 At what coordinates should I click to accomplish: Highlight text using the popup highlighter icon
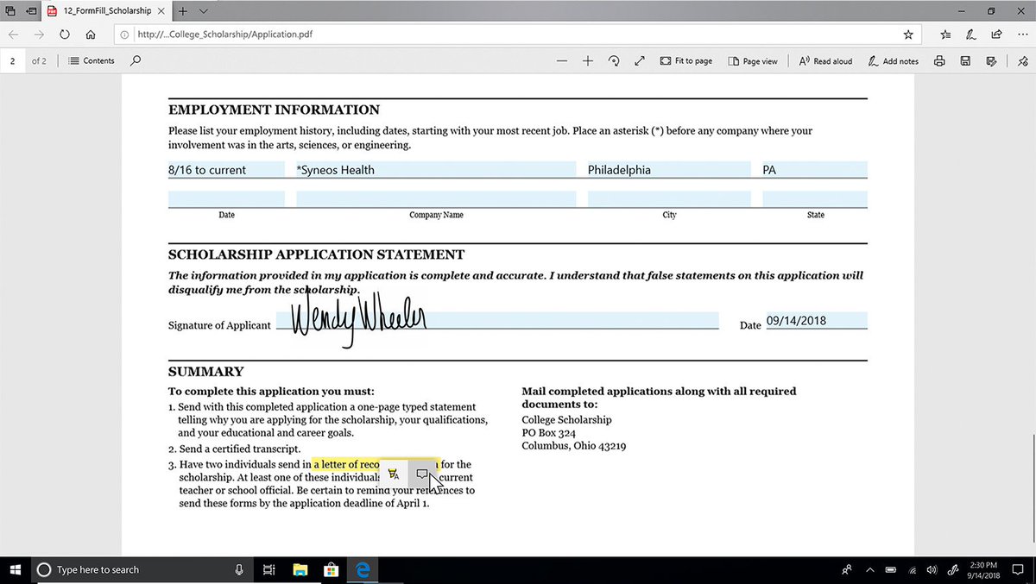coord(394,473)
